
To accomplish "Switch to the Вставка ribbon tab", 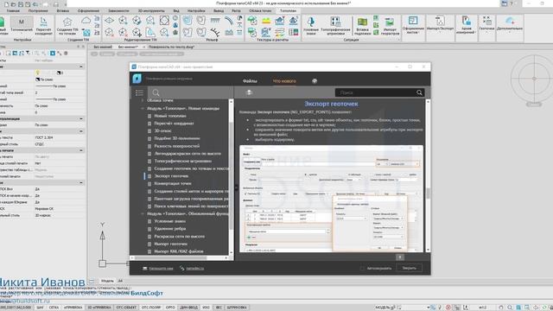I will pos(63,11).
